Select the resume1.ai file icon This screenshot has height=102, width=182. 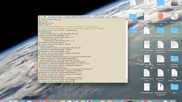pos(160,59)
